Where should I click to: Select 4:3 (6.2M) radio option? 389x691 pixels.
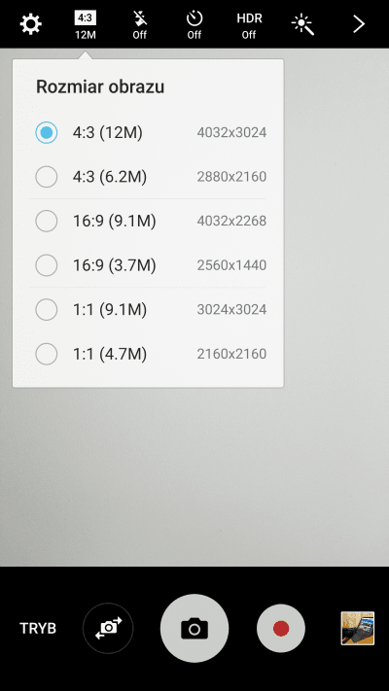coord(148,177)
